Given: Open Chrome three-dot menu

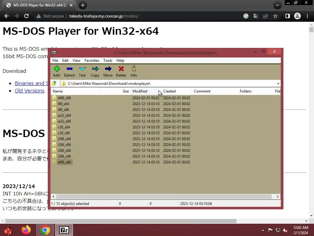Looking at the screenshot, I should click(307, 16).
